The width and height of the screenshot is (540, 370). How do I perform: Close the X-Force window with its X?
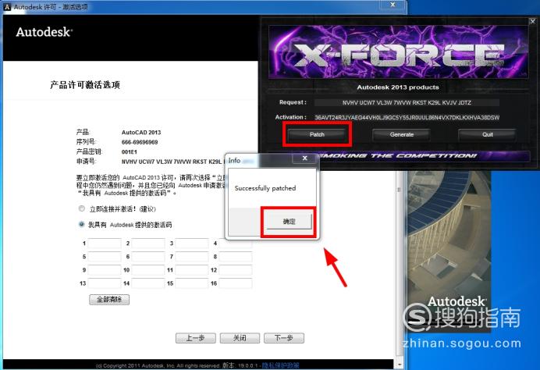click(532, 21)
